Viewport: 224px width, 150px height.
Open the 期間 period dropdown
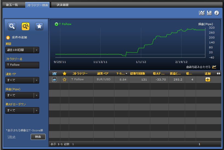click(22, 50)
